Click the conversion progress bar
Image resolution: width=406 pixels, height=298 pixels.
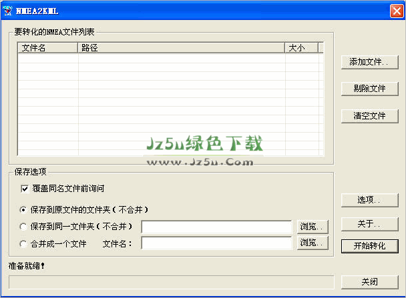click(x=172, y=282)
